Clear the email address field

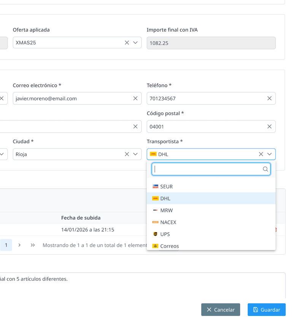tap(135, 98)
